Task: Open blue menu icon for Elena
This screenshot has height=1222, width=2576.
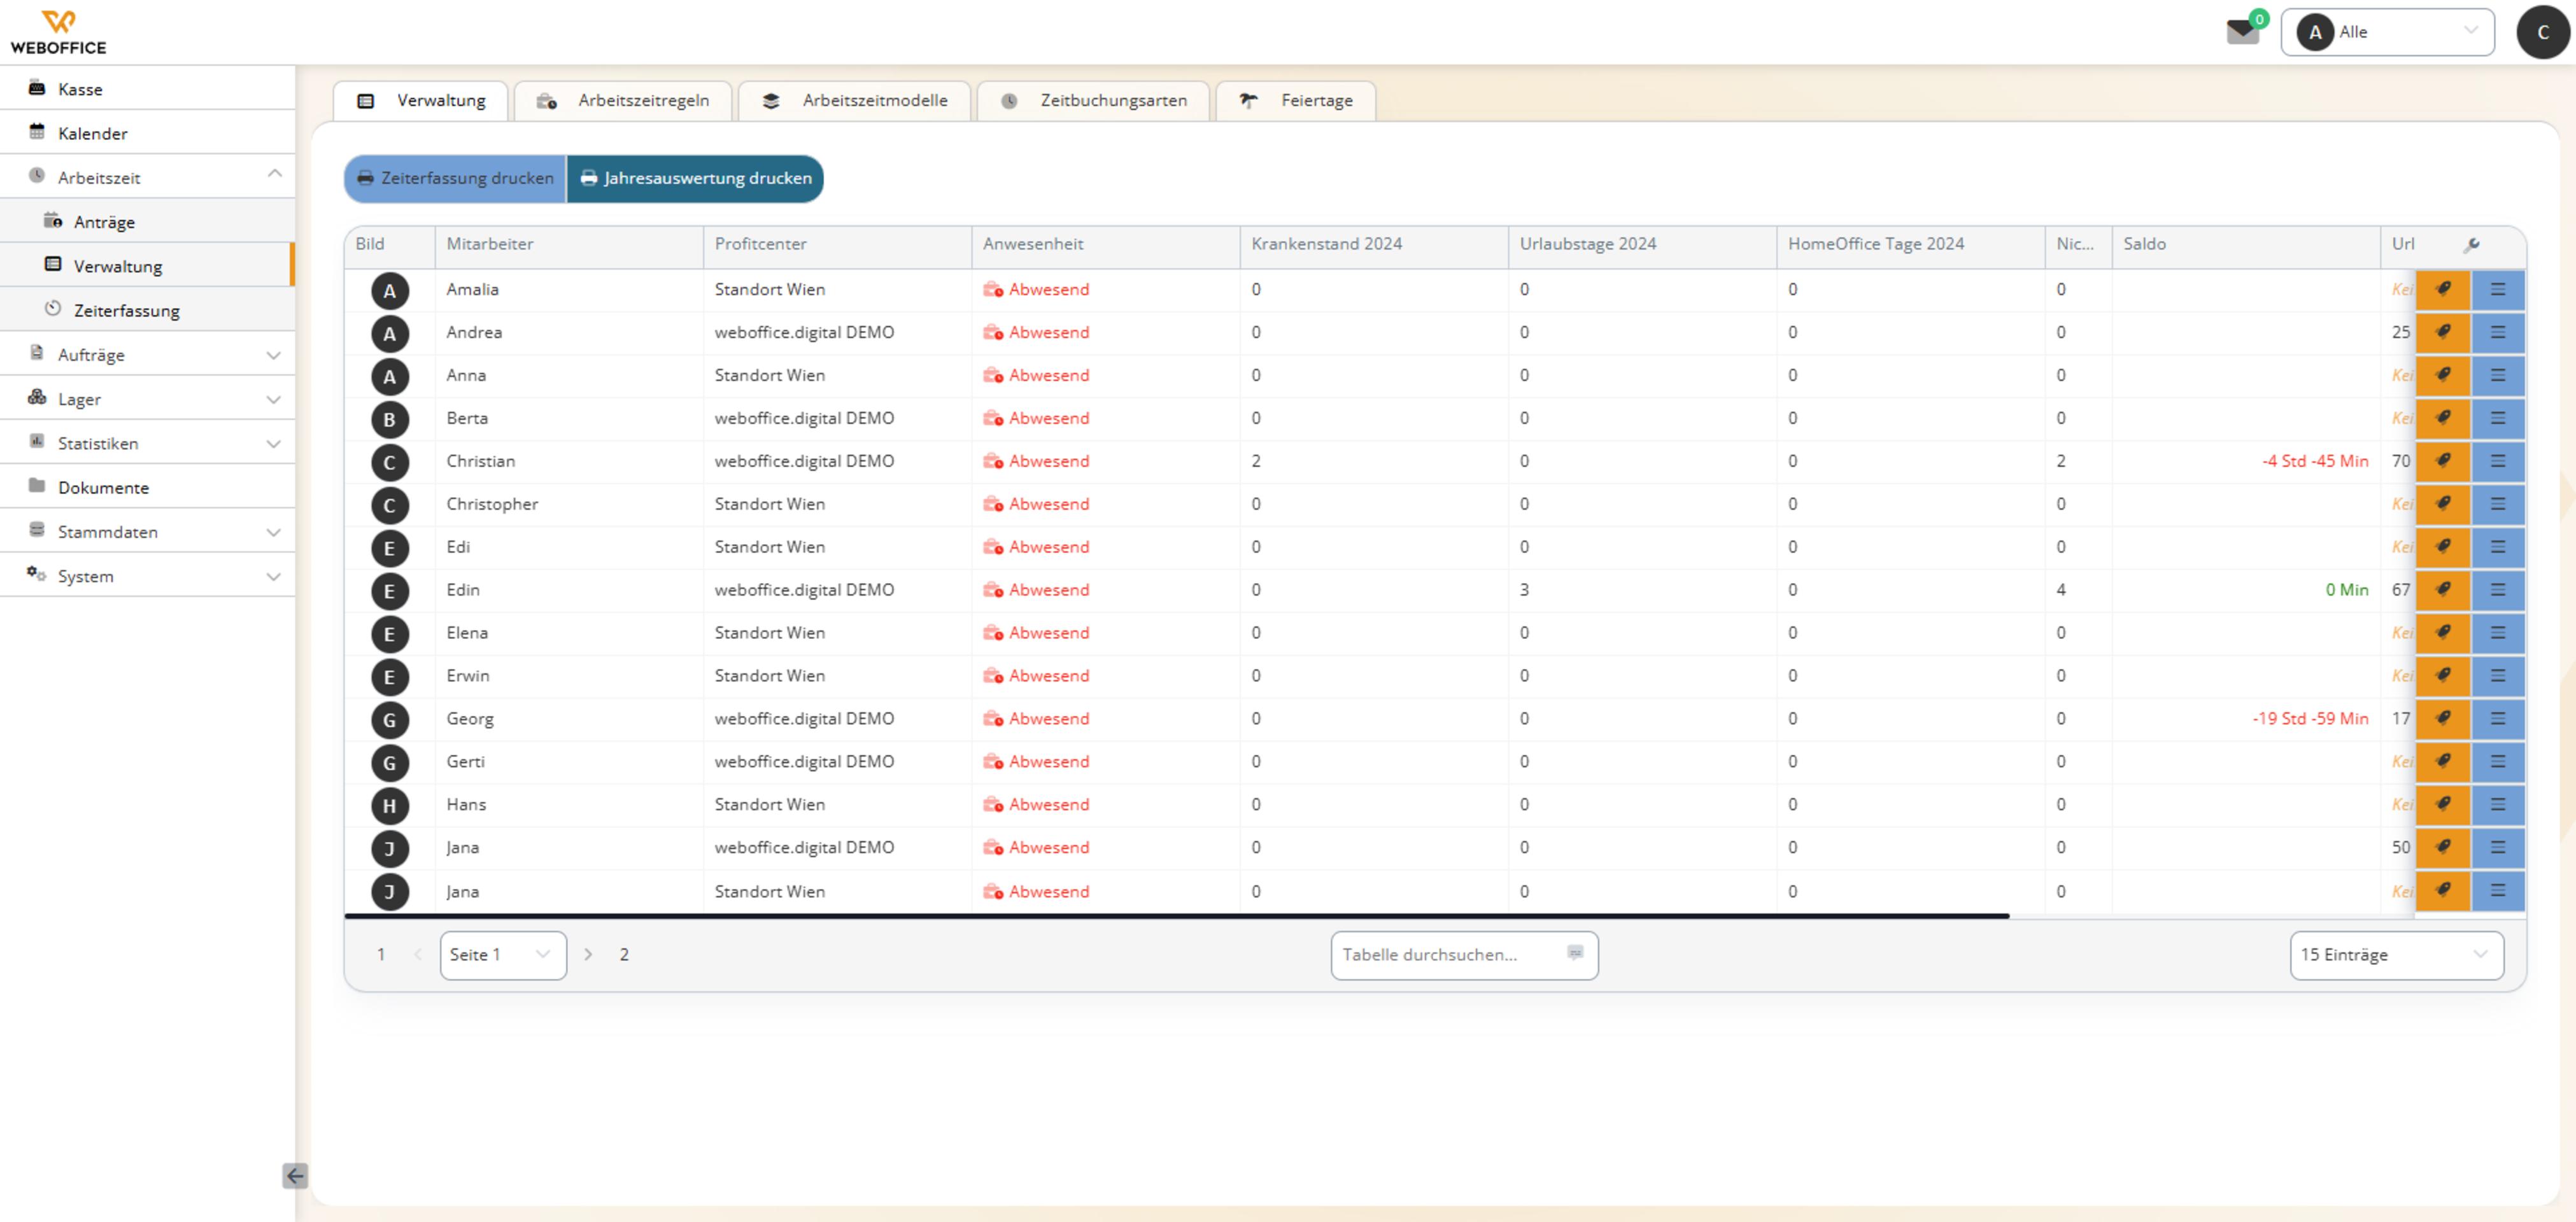Action: coord(2497,634)
